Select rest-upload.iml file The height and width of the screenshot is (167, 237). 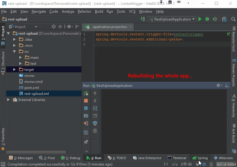click(x=36, y=94)
